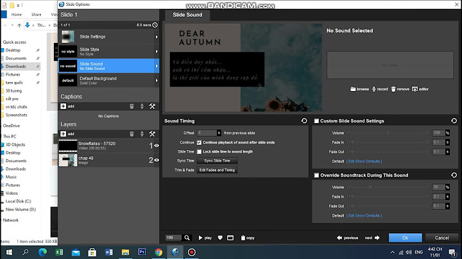Viewport: 462px width, 259px height.
Task: Adjust Custom Sound Volume slider
Action: pyautogui.click(x=388, y=133)
